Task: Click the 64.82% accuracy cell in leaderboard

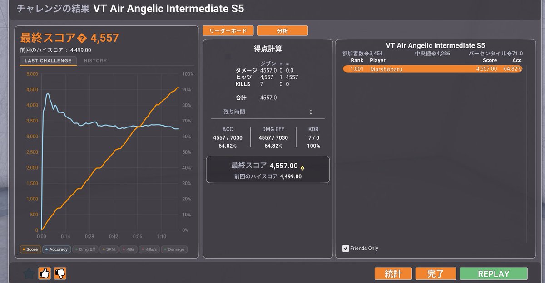Action: point(512,69)
